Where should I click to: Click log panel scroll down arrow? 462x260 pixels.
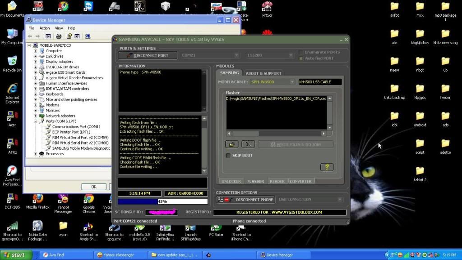tap(204, 171)
